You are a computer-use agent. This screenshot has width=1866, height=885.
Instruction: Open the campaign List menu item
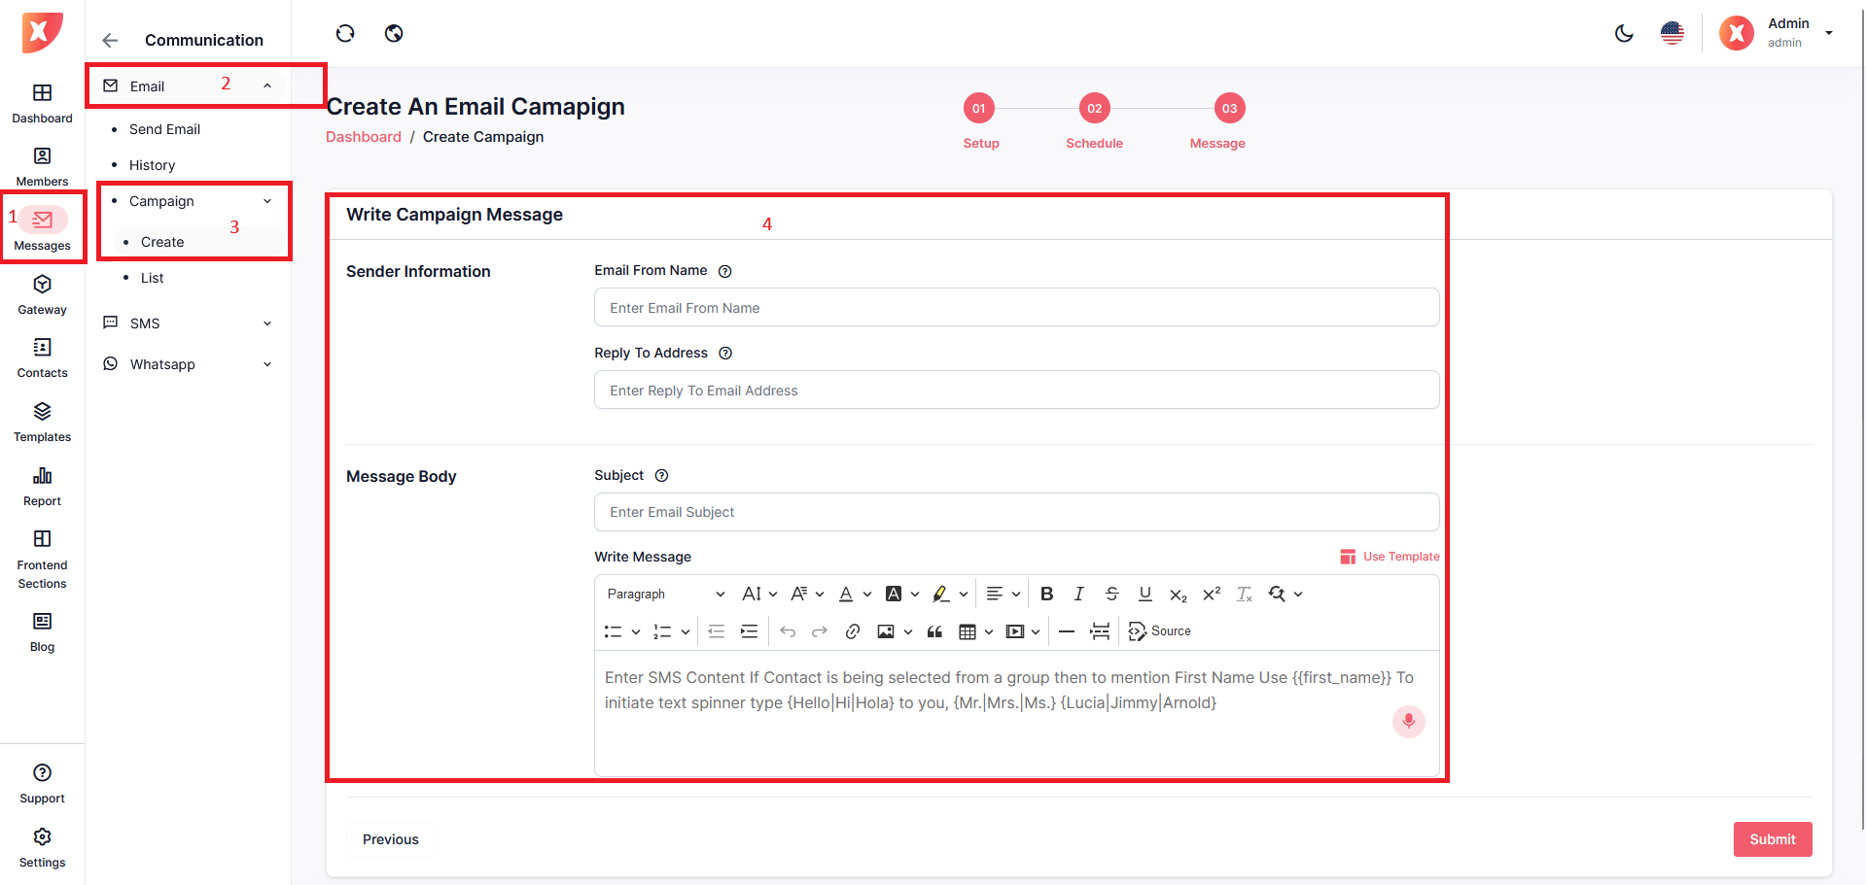pos(152,278)
